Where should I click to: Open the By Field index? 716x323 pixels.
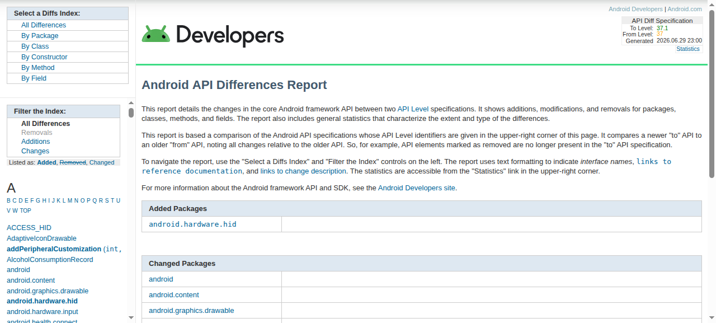coord(34,78)
